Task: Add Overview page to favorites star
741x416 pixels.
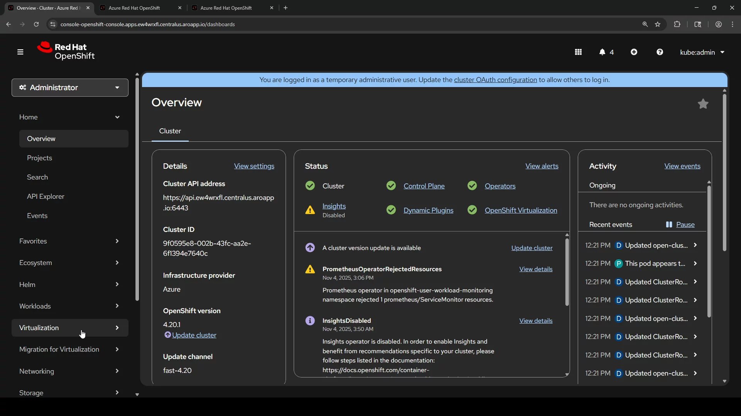Action: (703, 104)
